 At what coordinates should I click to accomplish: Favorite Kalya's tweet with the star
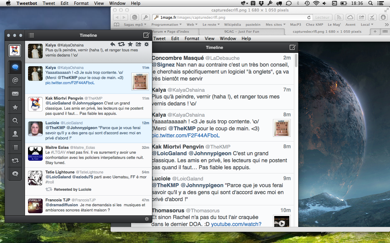tap(130, 44)
